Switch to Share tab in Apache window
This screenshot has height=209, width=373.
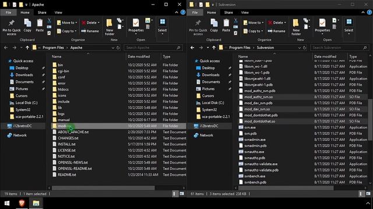(42, 13)
